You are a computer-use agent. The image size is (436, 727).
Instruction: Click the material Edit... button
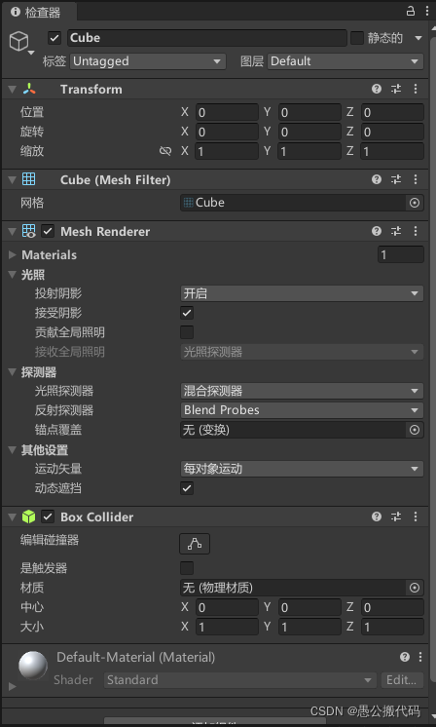coord(402,679)
